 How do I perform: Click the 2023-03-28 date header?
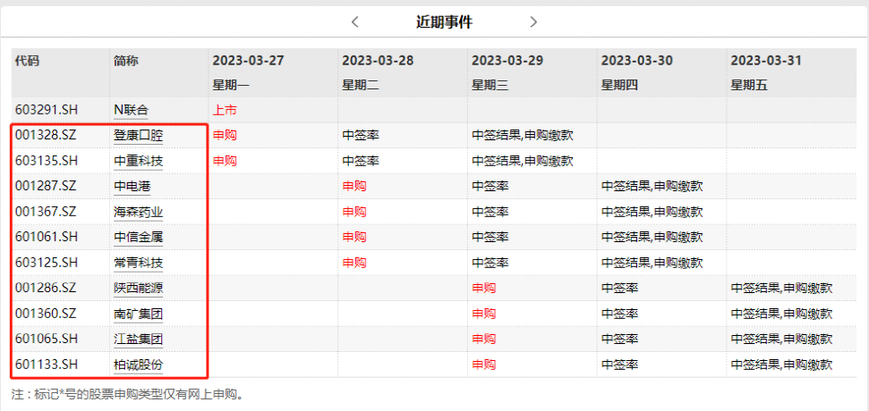(x=378, y=61)
